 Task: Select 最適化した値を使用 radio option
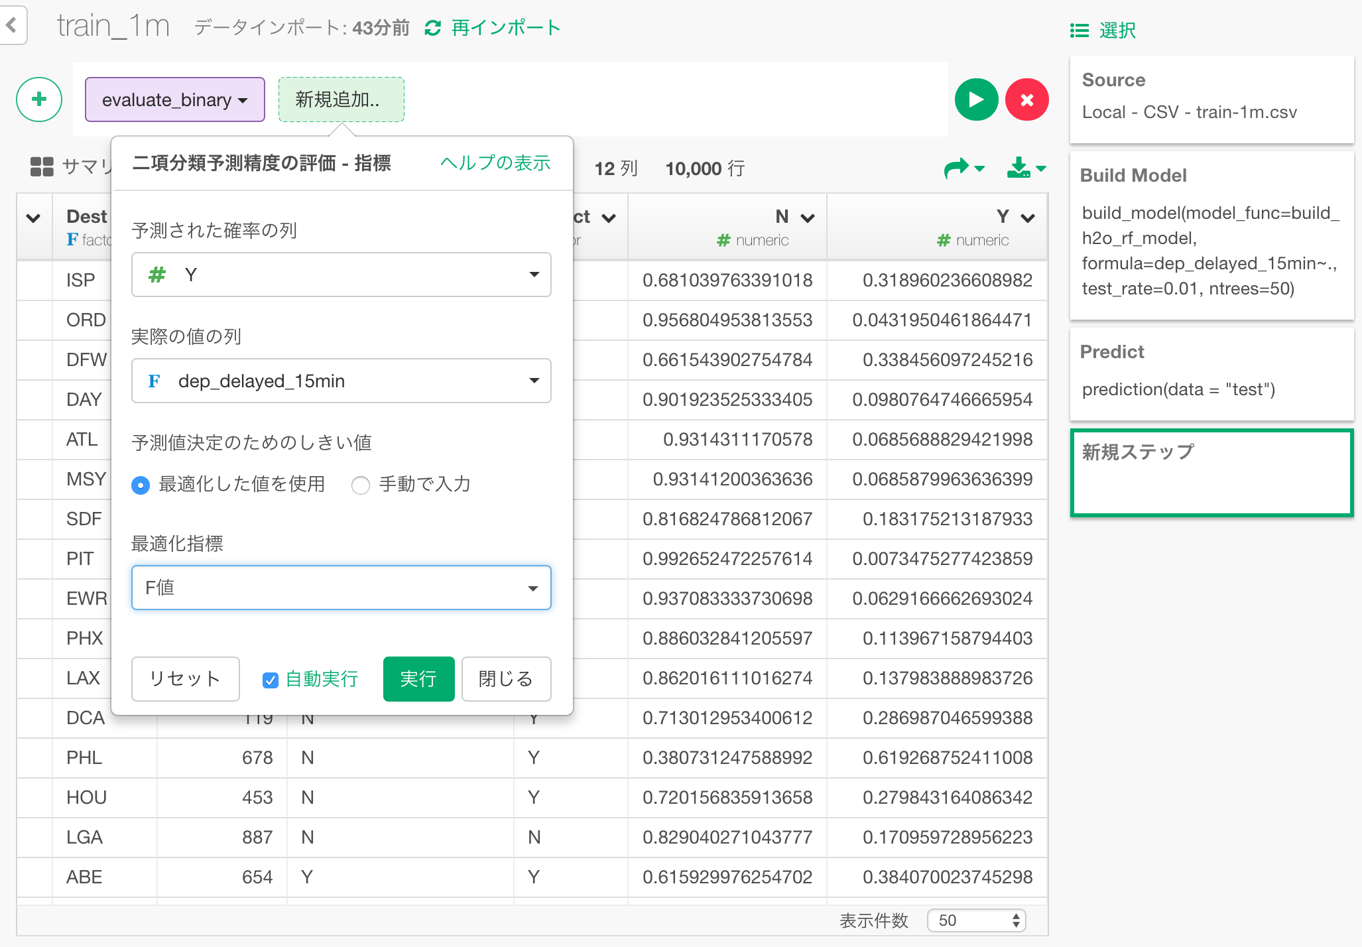(141, 485)
